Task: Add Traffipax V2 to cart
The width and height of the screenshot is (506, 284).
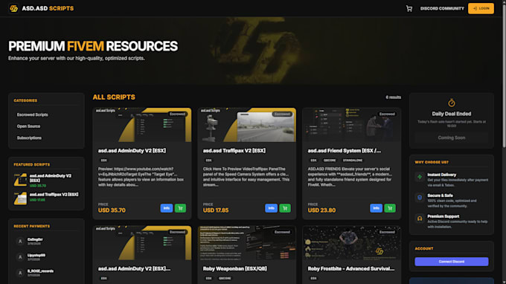Action: click(x=285, y=208)
